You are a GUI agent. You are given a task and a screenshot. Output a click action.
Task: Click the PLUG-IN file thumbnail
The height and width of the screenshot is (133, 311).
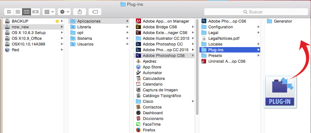pos(280,92)
